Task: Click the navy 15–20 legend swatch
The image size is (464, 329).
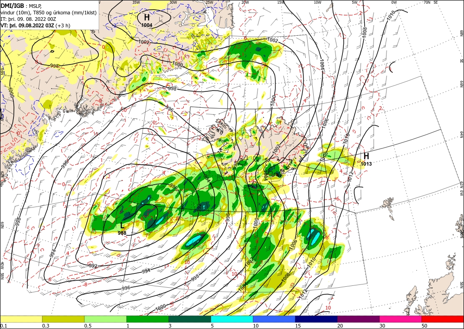Action: coord(316,319)
